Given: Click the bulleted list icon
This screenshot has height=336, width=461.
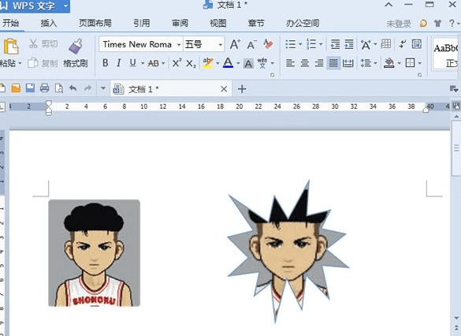Looking at the screenshot, I should 291,44.
